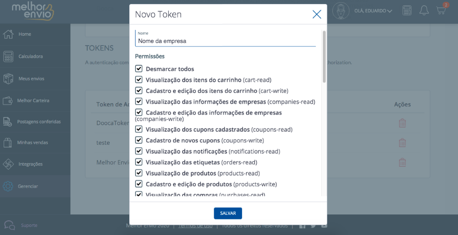
Task: Click the Suporte chat bubble icon
Action: [10, 225]
